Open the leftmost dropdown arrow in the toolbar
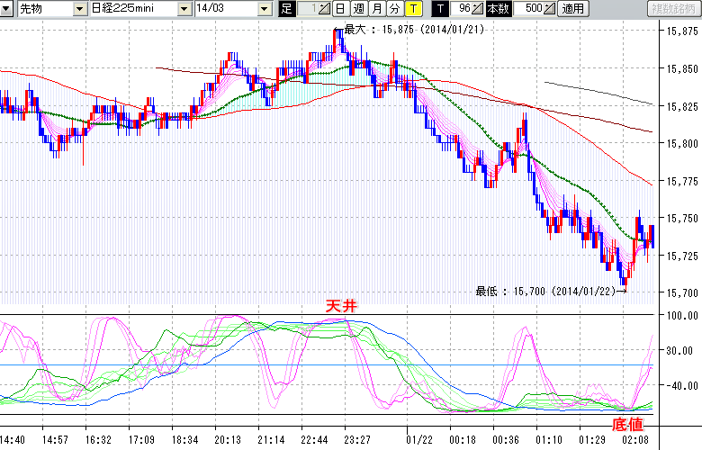 click(x=5, y=8)
